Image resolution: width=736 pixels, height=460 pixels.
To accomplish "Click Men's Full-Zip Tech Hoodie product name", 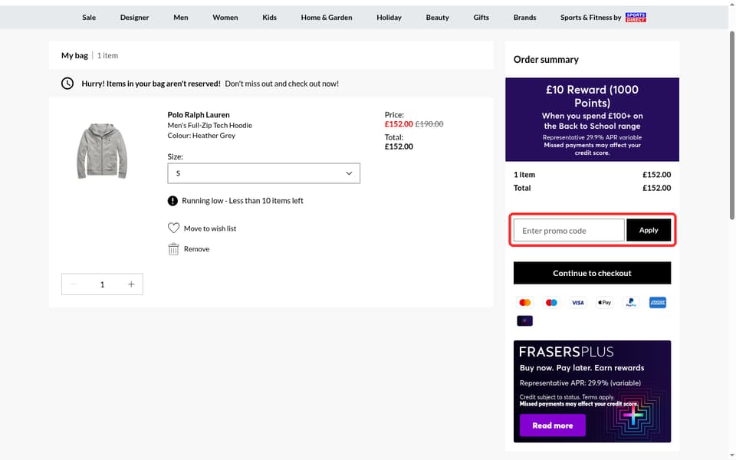I will tap(210, 125).
